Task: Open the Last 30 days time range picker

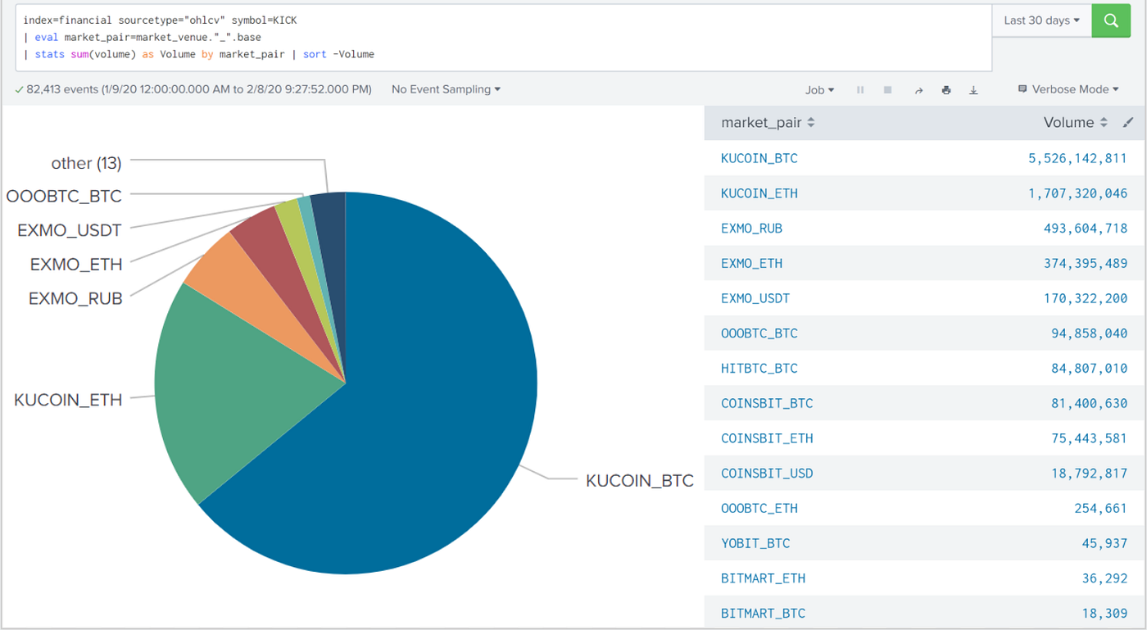Action: pos(1041,20)
